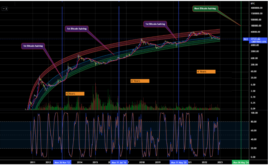The width and height of the screenshot is (268, 165).
Task: Select the green Next Bitcoin halving callout
Action: 205,8
